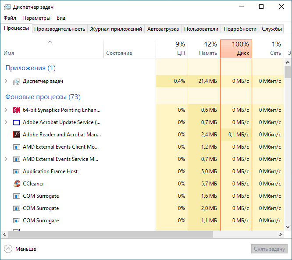This screenshot has height=260, width=292.
Task: Open the Пользователи tab
Action: [201, 29]
